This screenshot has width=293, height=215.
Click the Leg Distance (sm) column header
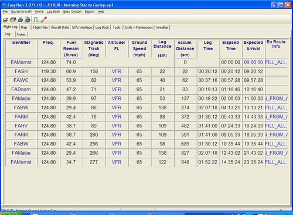[162, 48]
